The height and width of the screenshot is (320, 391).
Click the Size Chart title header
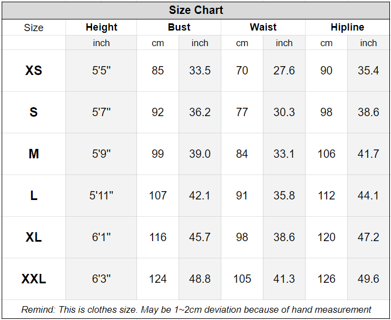[x=196, y=11]
